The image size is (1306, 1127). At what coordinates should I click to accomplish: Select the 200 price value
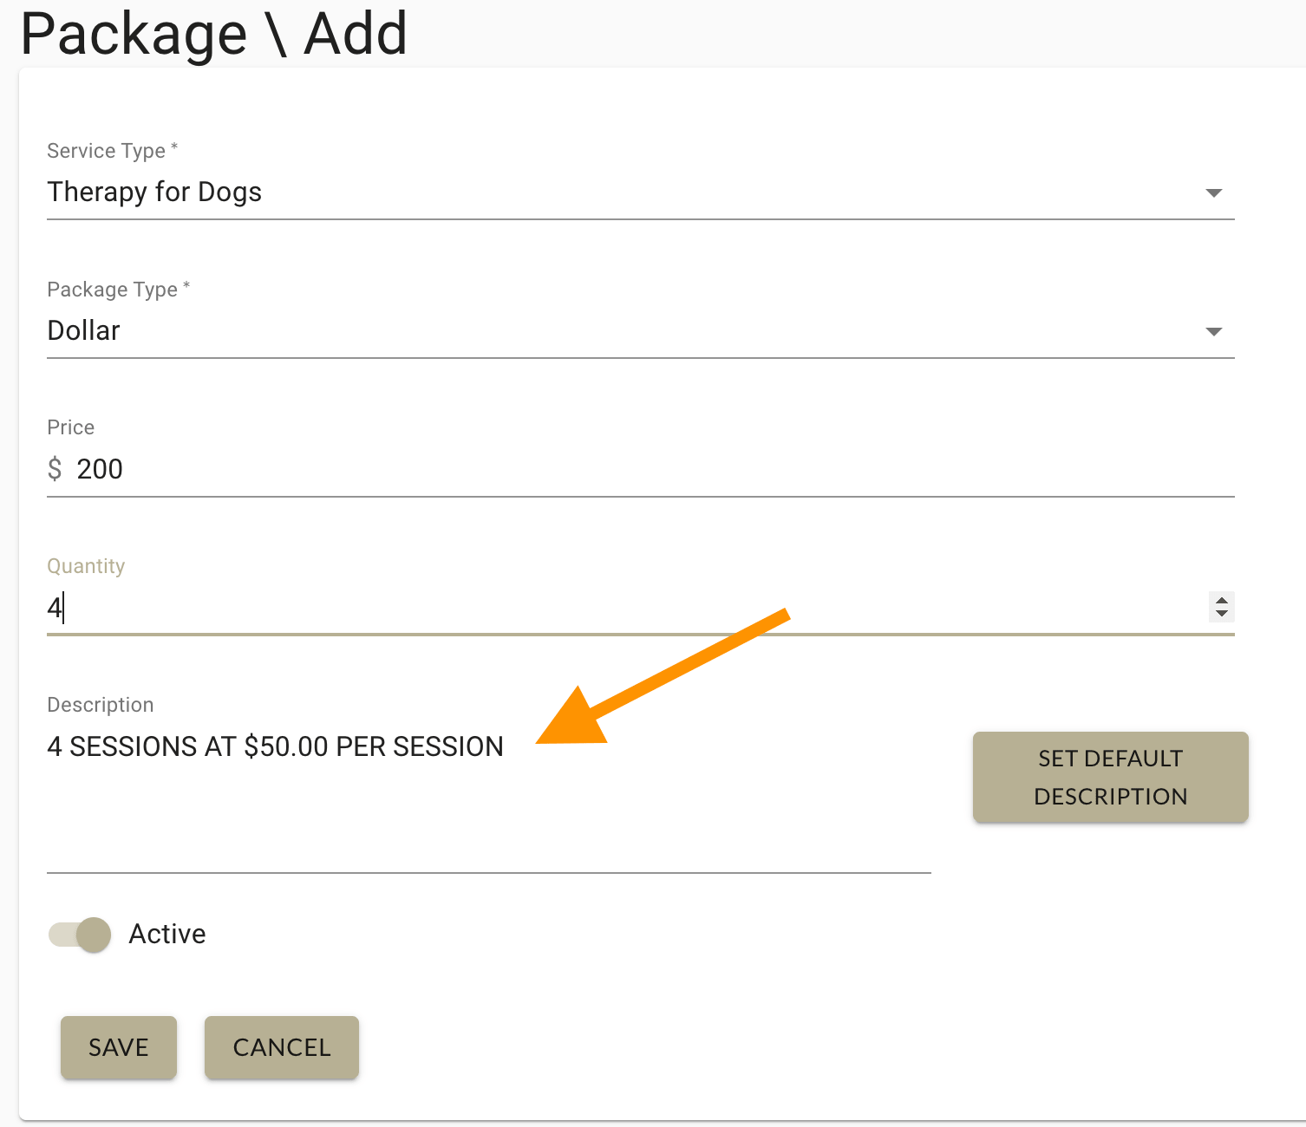(100, 469)
